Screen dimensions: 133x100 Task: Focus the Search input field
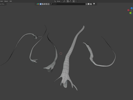[x=68, y=4]
